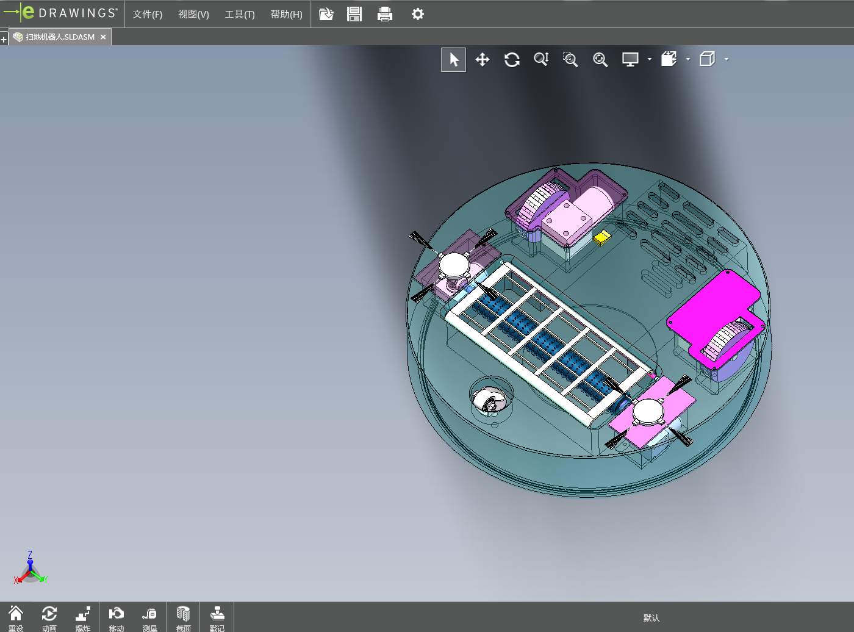The height and width of the screenshot is (632, 854).
Task: Click the 截面 section button
Action: [184, 617]
